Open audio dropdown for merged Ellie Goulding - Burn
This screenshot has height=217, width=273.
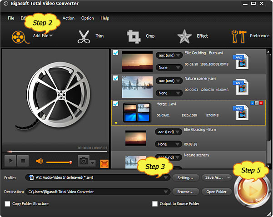click(169, 132)
